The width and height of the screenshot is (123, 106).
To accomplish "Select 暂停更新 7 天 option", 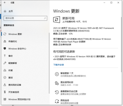I will (67, 73).
